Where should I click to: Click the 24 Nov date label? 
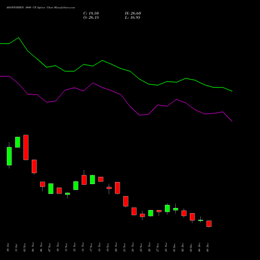point(133,248)
